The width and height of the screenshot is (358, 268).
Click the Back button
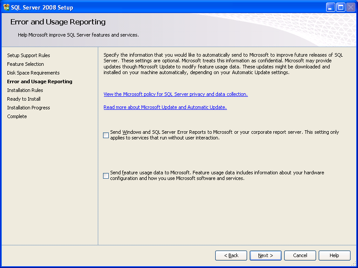click(x=231, y=255)
